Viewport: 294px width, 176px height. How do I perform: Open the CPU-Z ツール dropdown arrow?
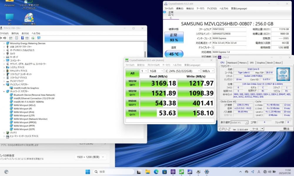pyautogui.click(x=262, y=129)
